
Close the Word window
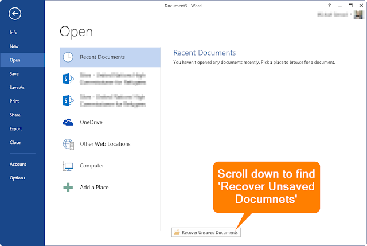pyautogui.click(x=361, y=6)
